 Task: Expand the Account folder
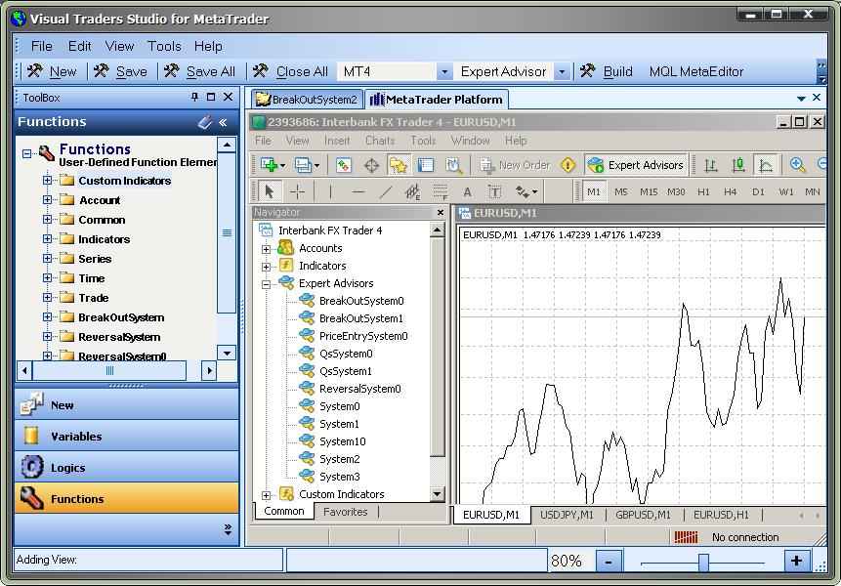pyautogui.click(x=47, y=200)
